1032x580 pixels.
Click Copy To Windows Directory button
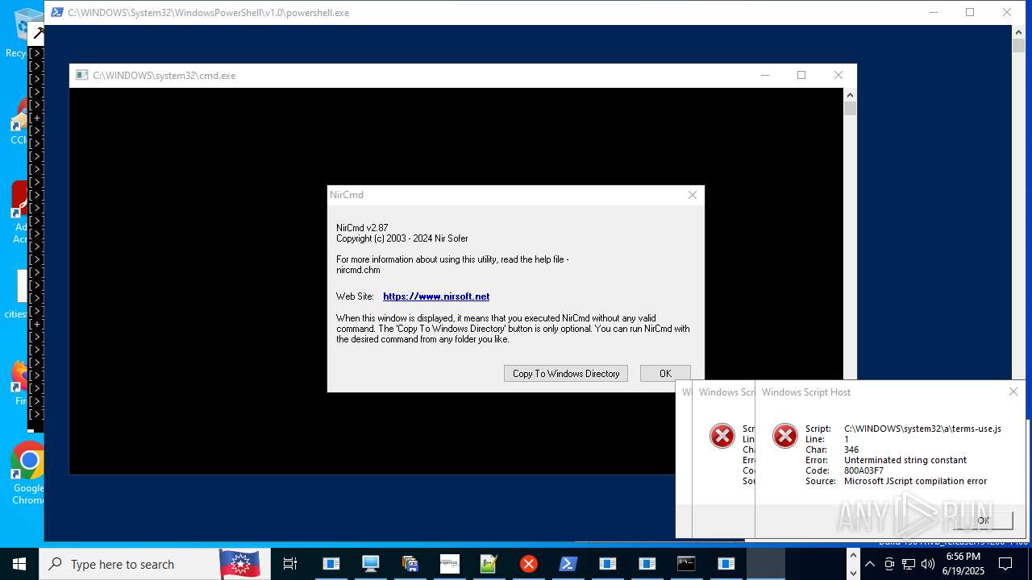click(566, 374)
